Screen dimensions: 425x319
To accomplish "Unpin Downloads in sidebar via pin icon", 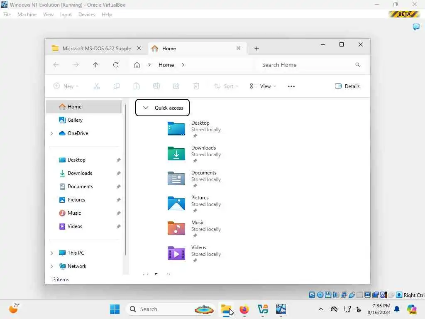I will pyautogui.click(x=118, y=173).
